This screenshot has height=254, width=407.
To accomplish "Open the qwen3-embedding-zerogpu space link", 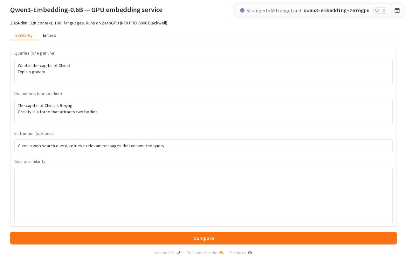I will point(336,10).
